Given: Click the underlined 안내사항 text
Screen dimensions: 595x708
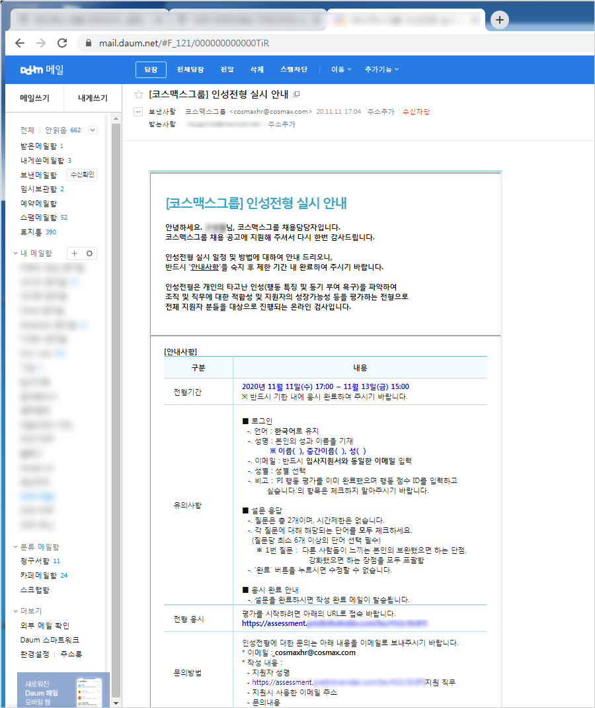Looking at the screenshot, I should click(204, 267).
